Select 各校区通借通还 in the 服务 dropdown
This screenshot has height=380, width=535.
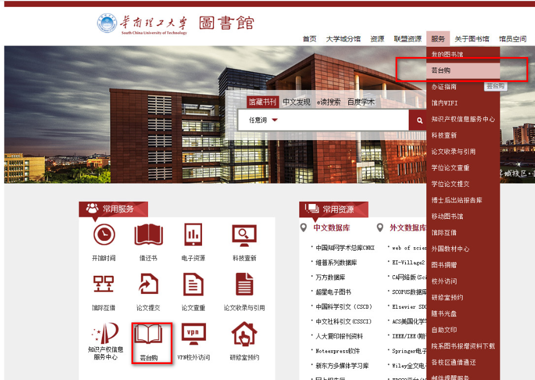[x=463, y=362]
